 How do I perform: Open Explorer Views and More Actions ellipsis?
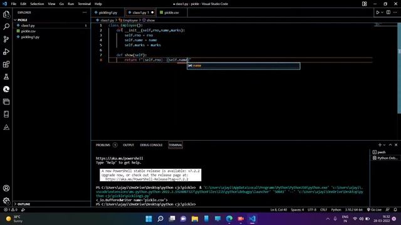click(85, 12)
